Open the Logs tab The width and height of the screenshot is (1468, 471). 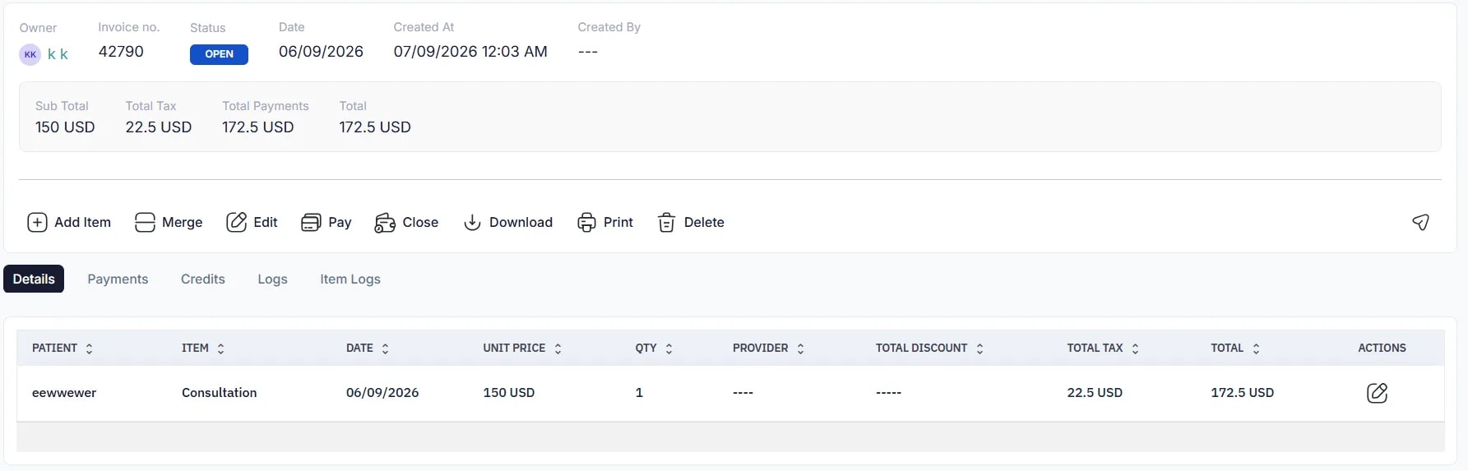[272, 279]
